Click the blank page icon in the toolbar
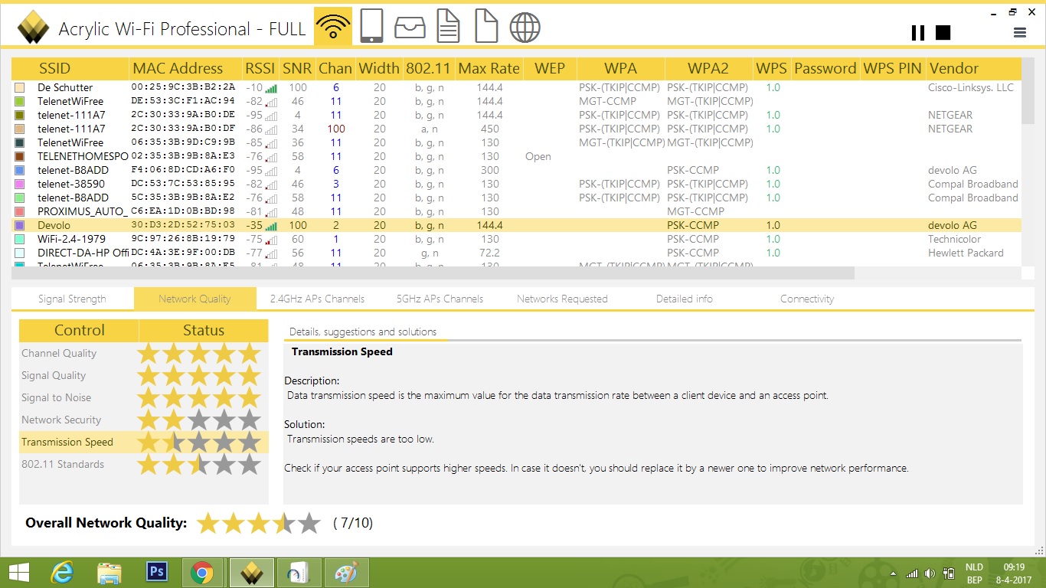This screenshot has width=1046, height=588. (x=486, y=27)
